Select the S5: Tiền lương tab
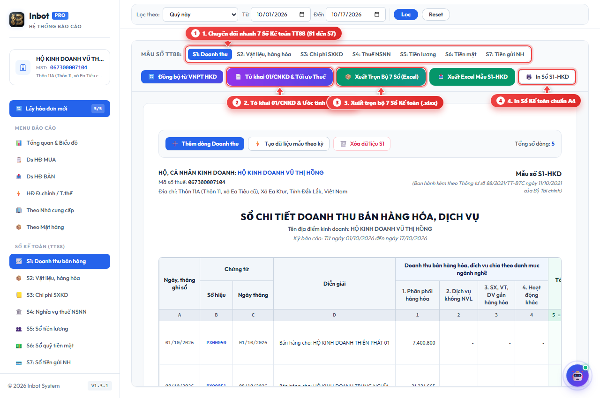 point(418,54)
